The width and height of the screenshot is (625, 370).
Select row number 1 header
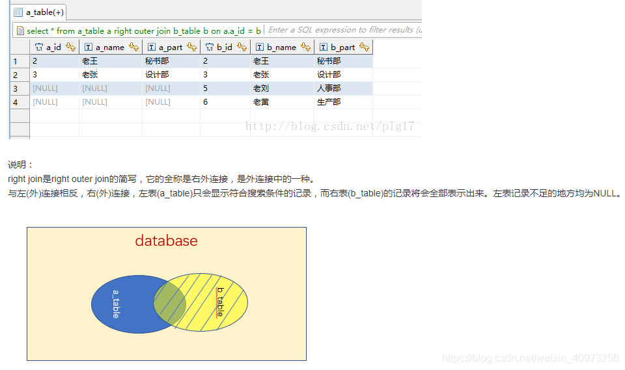coord(20,61)
